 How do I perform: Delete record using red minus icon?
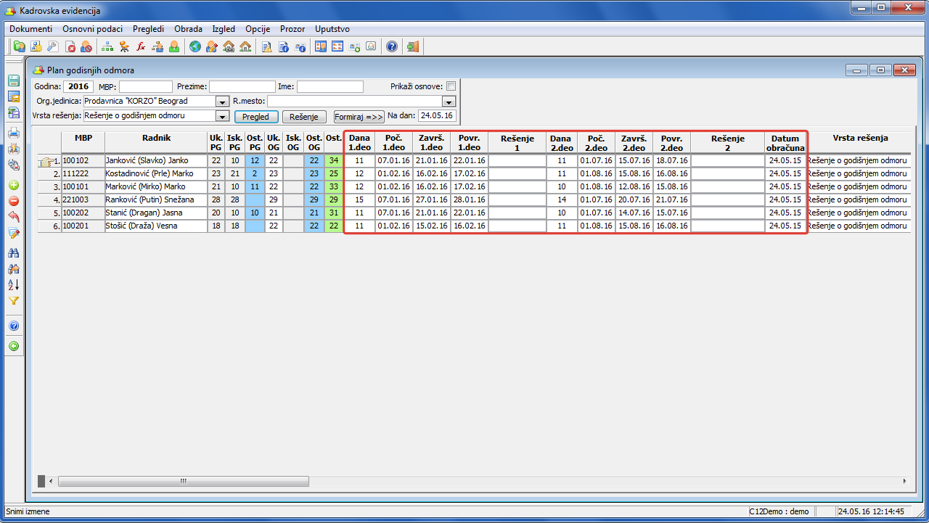pyautogui.click(x=14, y=201)
